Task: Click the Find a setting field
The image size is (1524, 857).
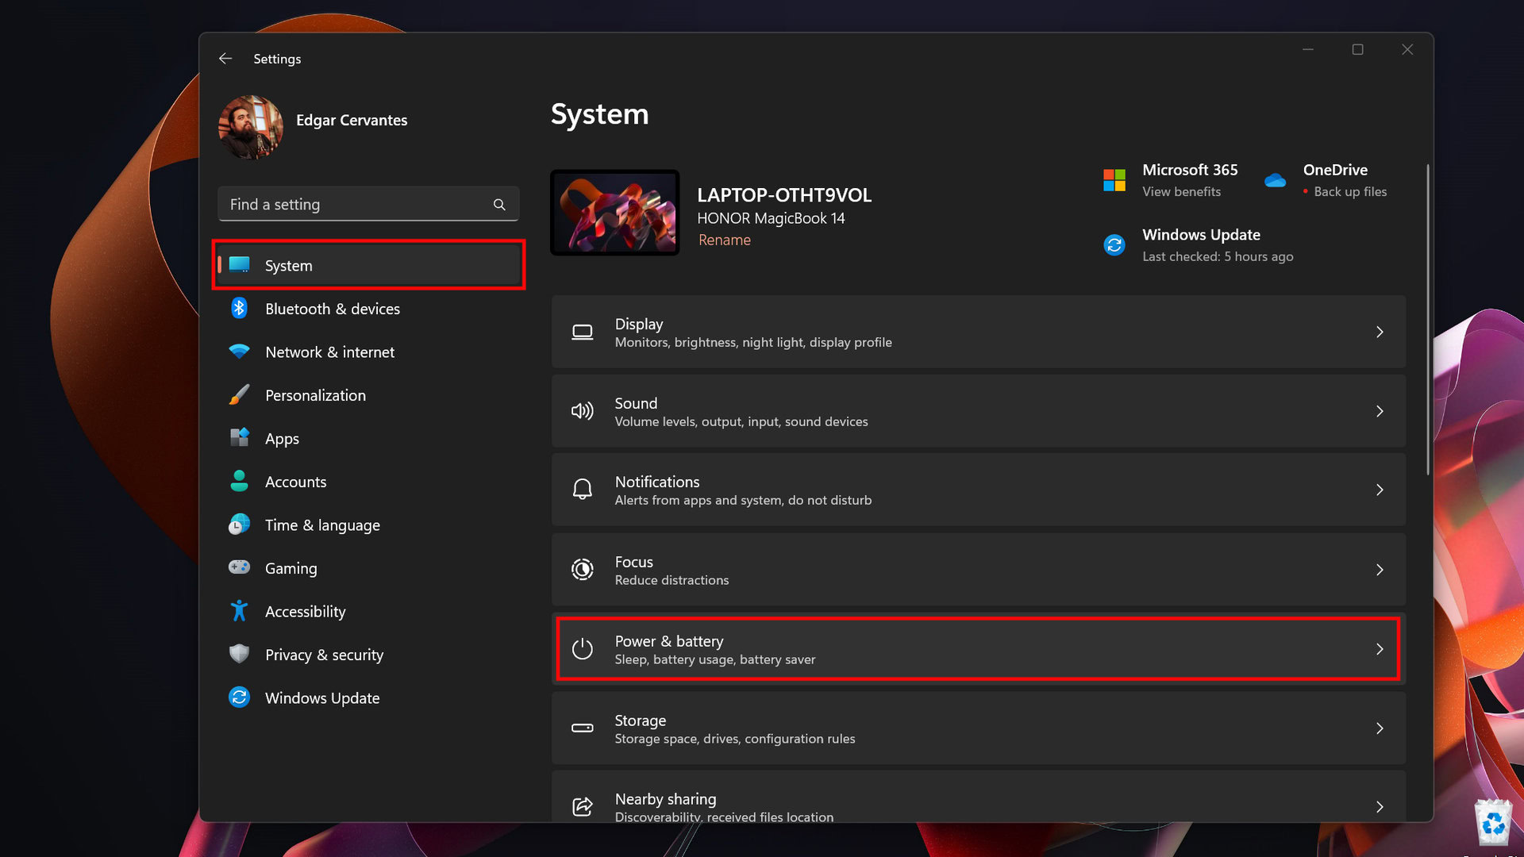Action: coord(357,205)
